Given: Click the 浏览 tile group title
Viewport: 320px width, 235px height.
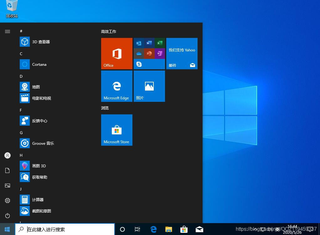Looking at the screenshot, I should click(105, 108).
